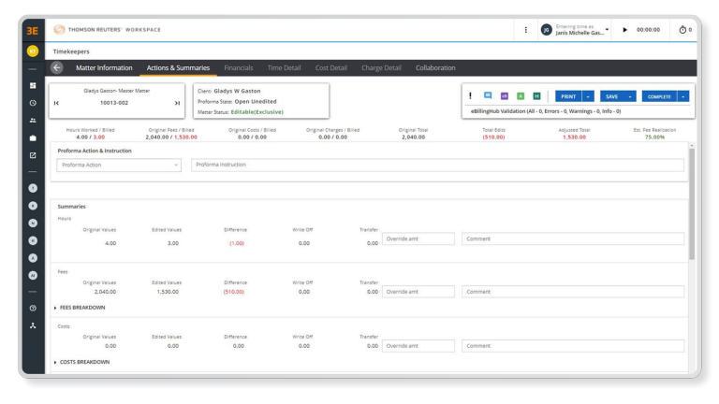Viewport: 719px width, 404px height.
Task: Switch to the Matter Information tab
Action: click(x=104, y=68)
